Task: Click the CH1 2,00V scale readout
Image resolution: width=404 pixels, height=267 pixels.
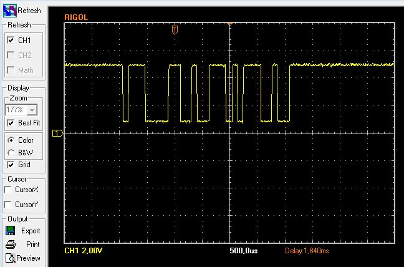Action: [83, 251]
